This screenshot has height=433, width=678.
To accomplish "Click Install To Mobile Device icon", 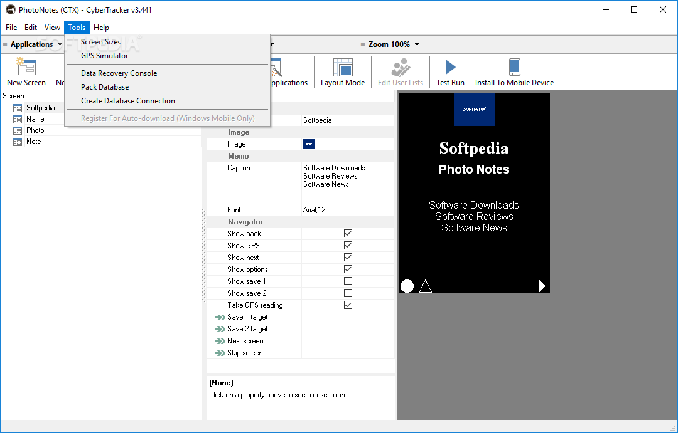I will 515,67.
